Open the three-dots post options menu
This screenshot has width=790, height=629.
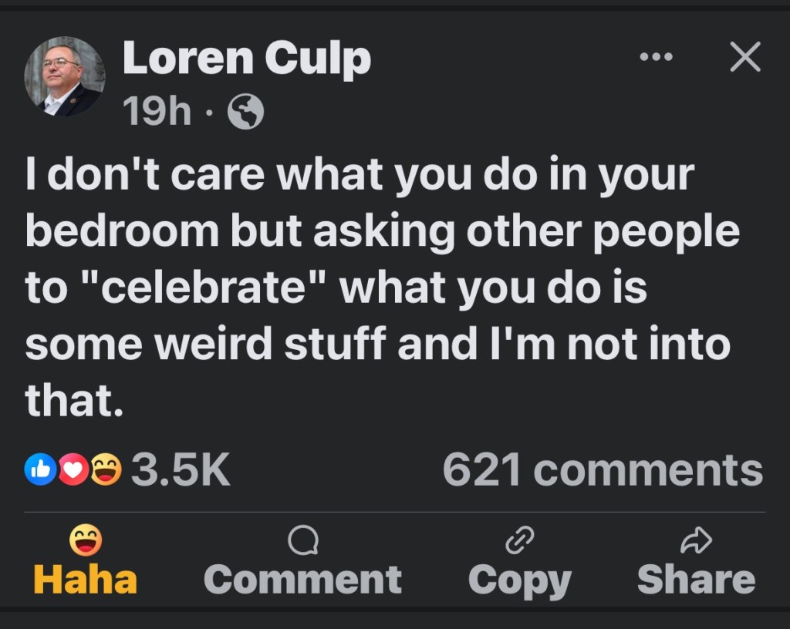656,58
